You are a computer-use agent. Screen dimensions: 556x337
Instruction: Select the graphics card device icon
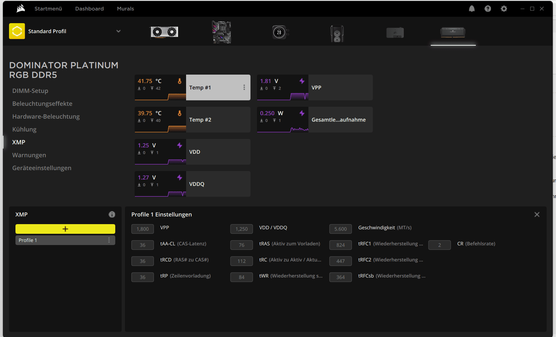pyautogui.click(x=164, y=32)
